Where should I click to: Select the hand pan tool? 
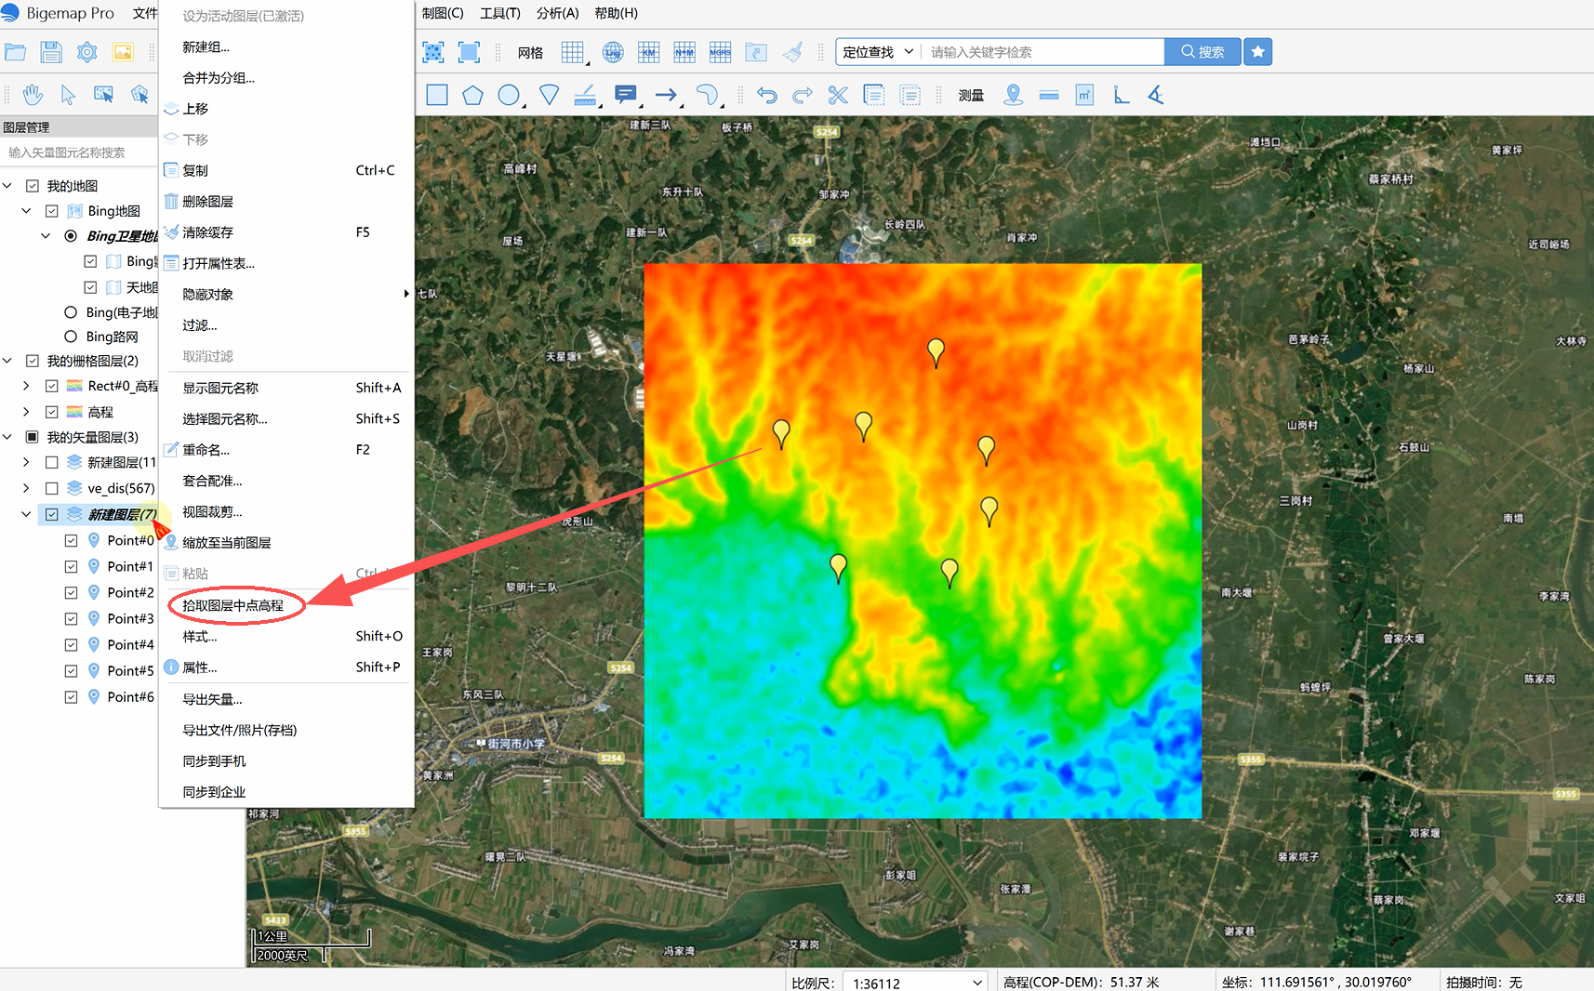33,95
